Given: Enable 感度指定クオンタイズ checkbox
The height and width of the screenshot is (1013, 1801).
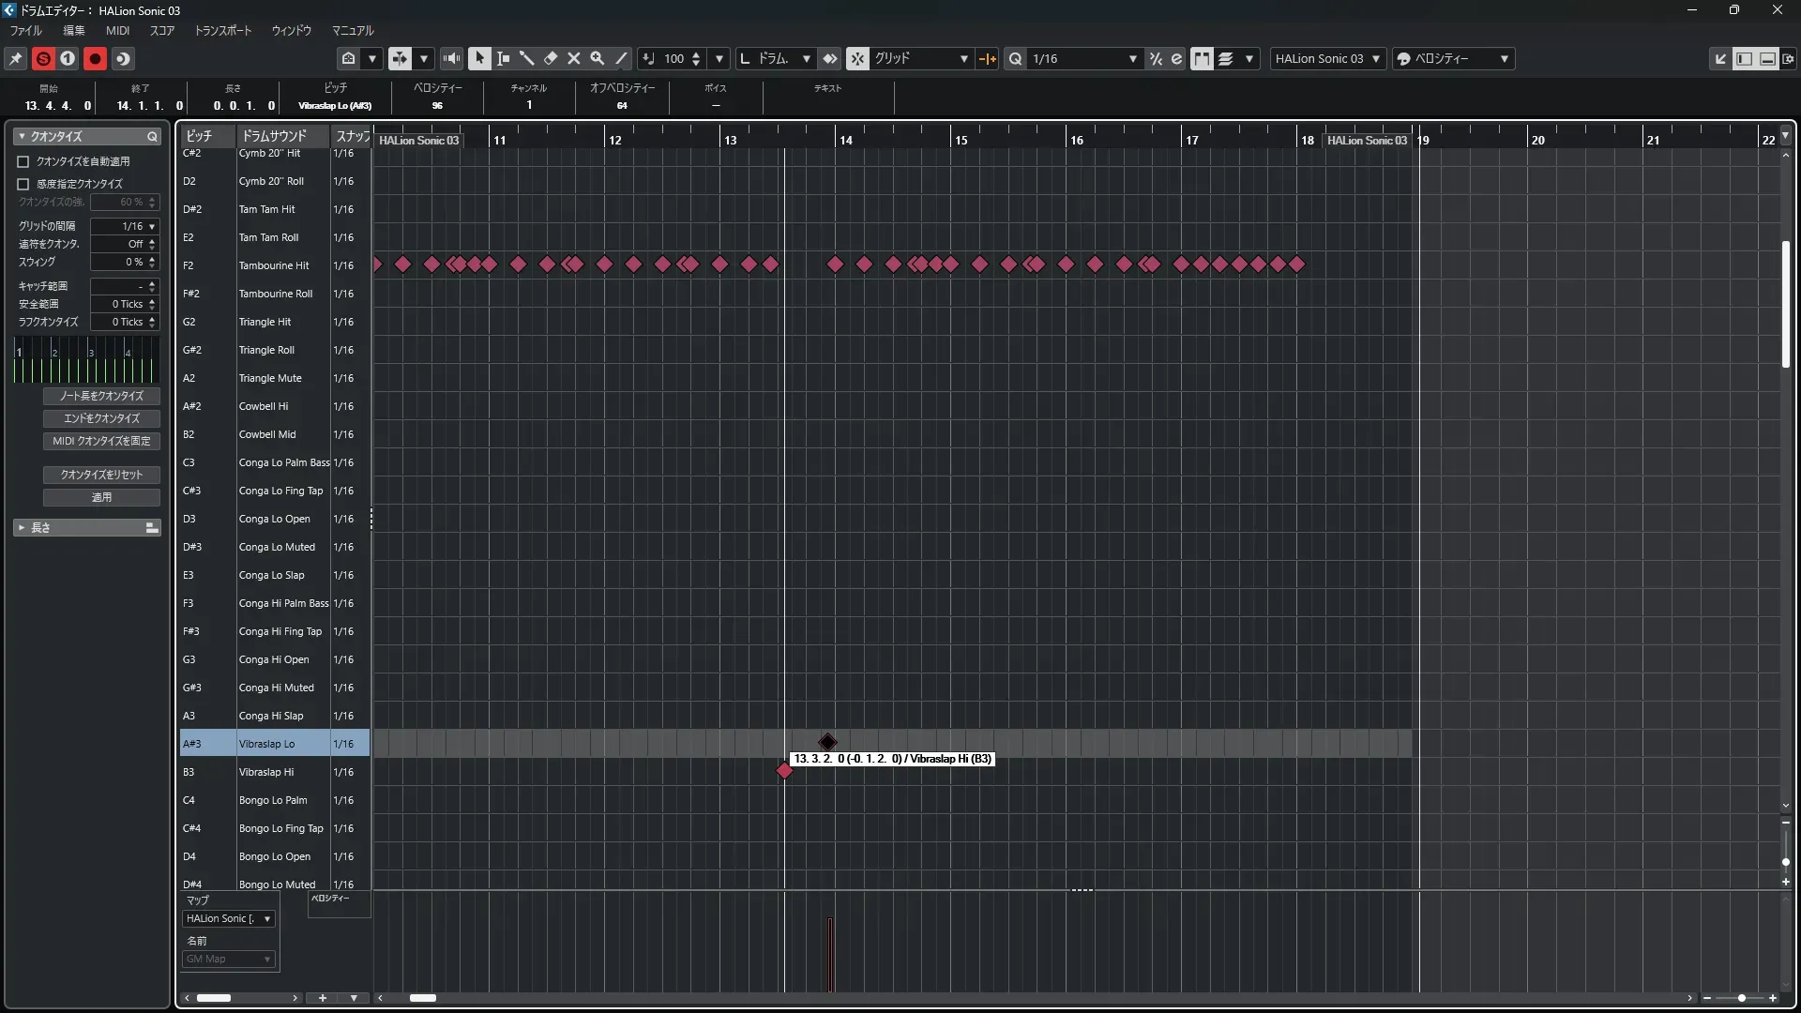Looking at the screenshot, I should point(23,184).
